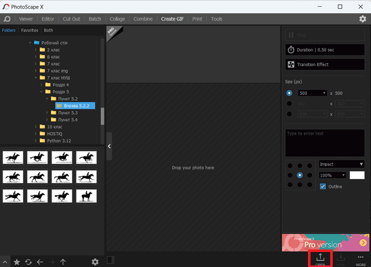Image resolution: width=371 pixels, height=267 pixels.
Task: Refresh the folder with the circular arrows icon
Action: click(x=28, y=262)
